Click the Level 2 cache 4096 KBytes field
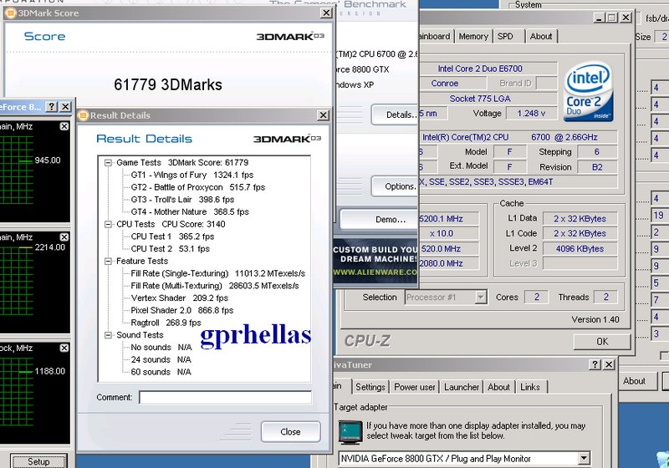The image size is (669, 468). (580, 249)
